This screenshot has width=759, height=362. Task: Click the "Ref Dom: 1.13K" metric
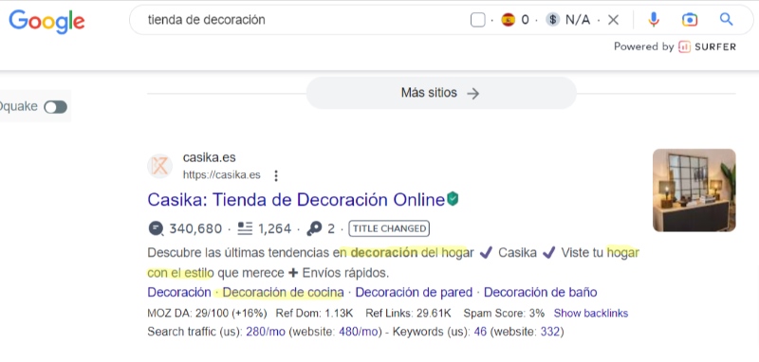point(315,313)
